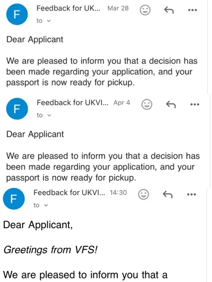Reply to the 14:30 email
Screen dimensions: 212x282
[x=167, y=194]
